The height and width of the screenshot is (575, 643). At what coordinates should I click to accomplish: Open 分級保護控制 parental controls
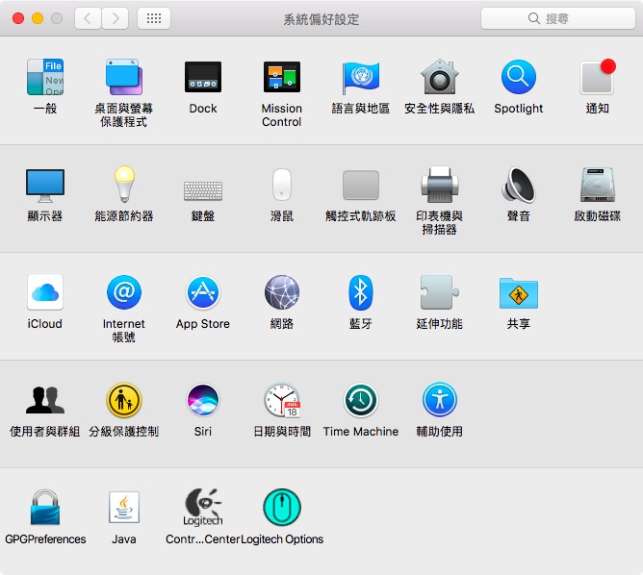(124, 400)
